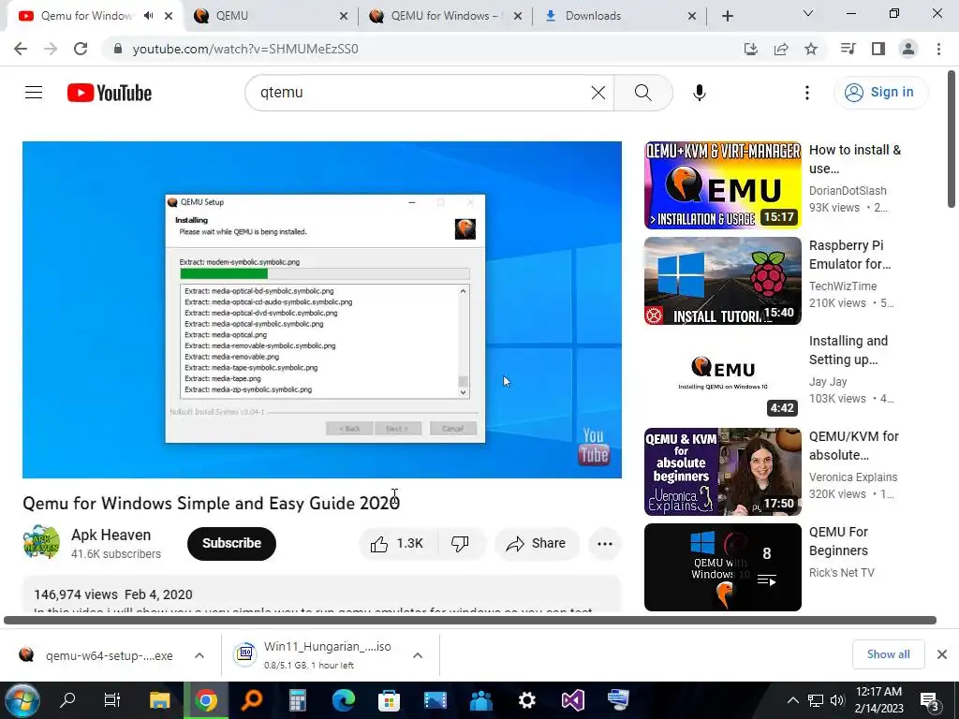The height and width of the screenshot is (719, 959).
Task: Switch to the QEMU tab
Action: [271, 16]
